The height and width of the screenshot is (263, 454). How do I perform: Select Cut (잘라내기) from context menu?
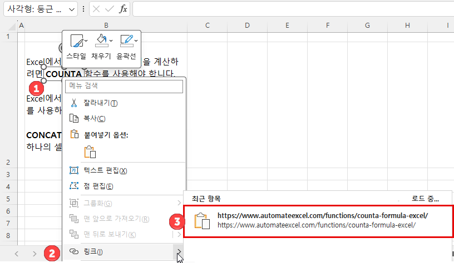pyautogui.click(x=124, y=103)
